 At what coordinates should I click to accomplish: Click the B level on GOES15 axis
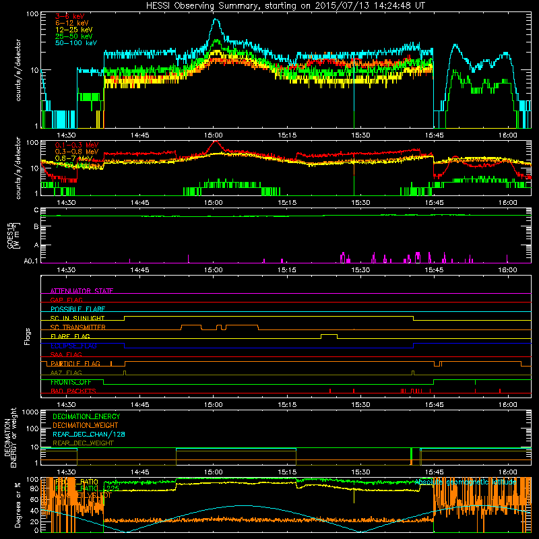(36, 227)
